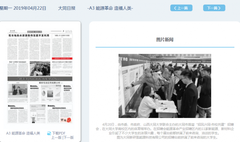The height and width of the screenshot is (142, 240).
Task: Select the seated man portrait article on page
Action: click(x=18, y=92)
